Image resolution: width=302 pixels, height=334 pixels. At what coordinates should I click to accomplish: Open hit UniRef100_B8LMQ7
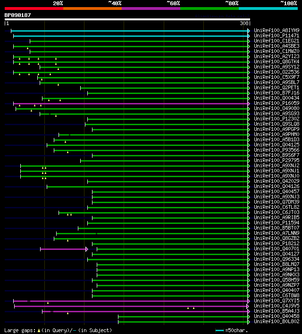(277, 264)
